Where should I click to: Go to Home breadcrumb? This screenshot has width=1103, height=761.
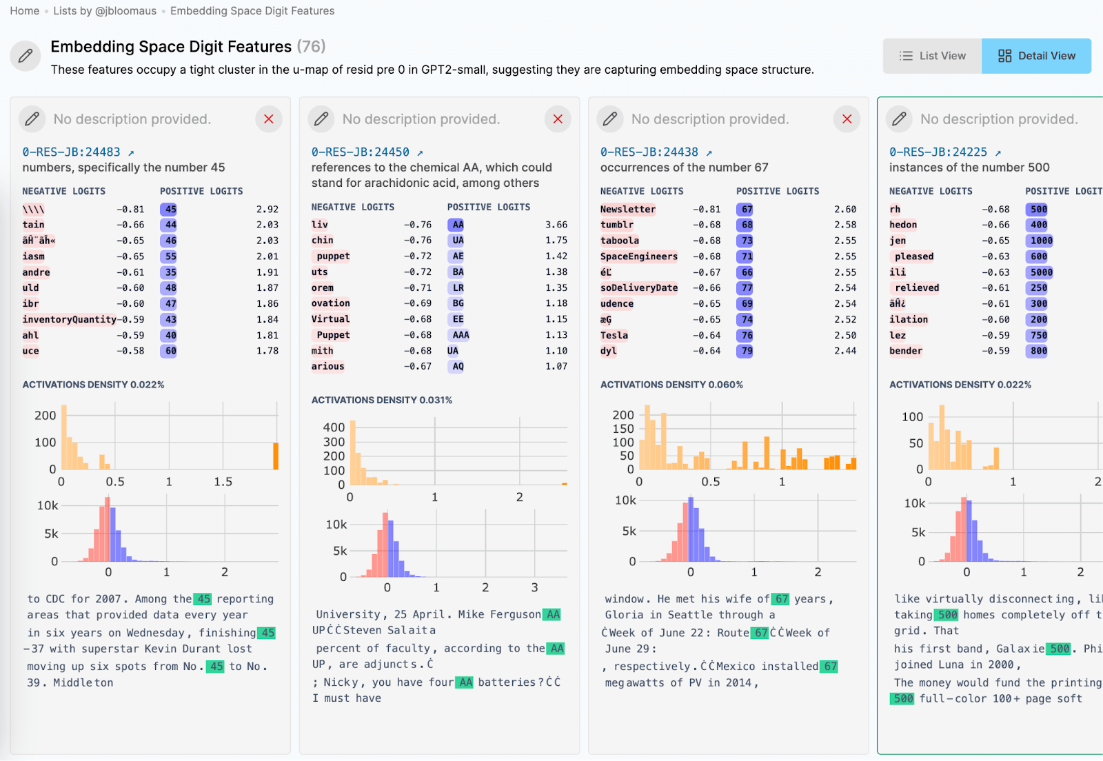(25, 11)
